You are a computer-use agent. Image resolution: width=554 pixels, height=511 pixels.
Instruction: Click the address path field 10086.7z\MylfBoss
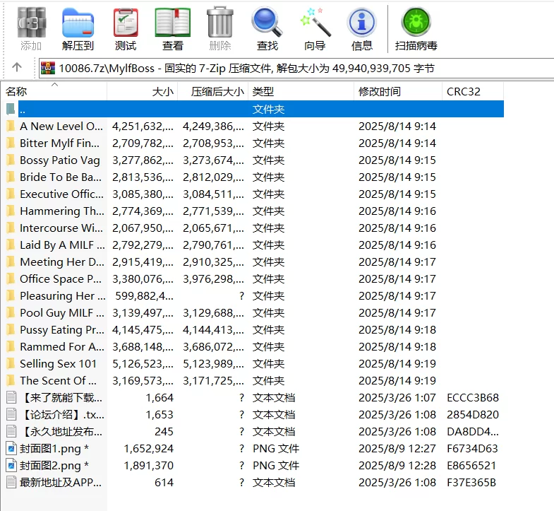pos(296,68)
